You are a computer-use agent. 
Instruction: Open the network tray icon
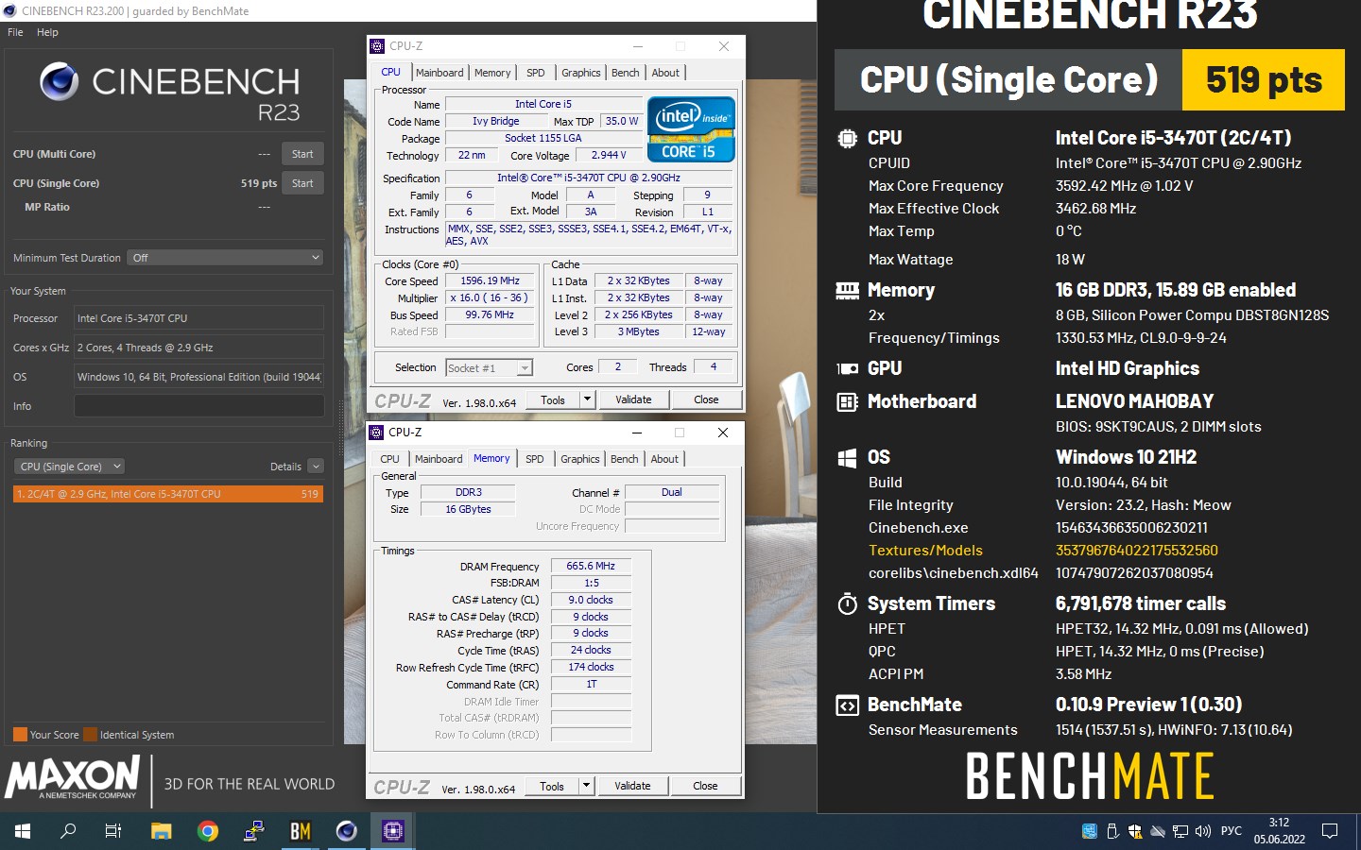coord(1180,831)
